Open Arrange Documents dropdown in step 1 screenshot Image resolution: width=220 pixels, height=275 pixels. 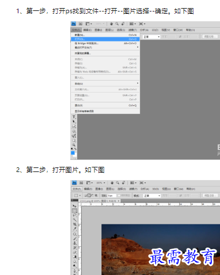point(132,24)
